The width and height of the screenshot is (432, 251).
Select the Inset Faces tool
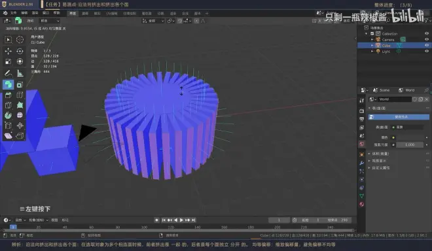pyautogui.click(x=20, y=85)
